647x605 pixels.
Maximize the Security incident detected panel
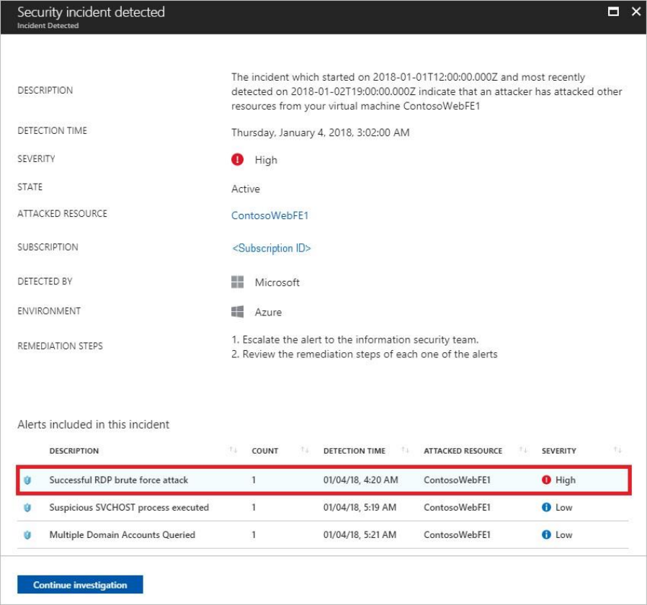point(613,12)
